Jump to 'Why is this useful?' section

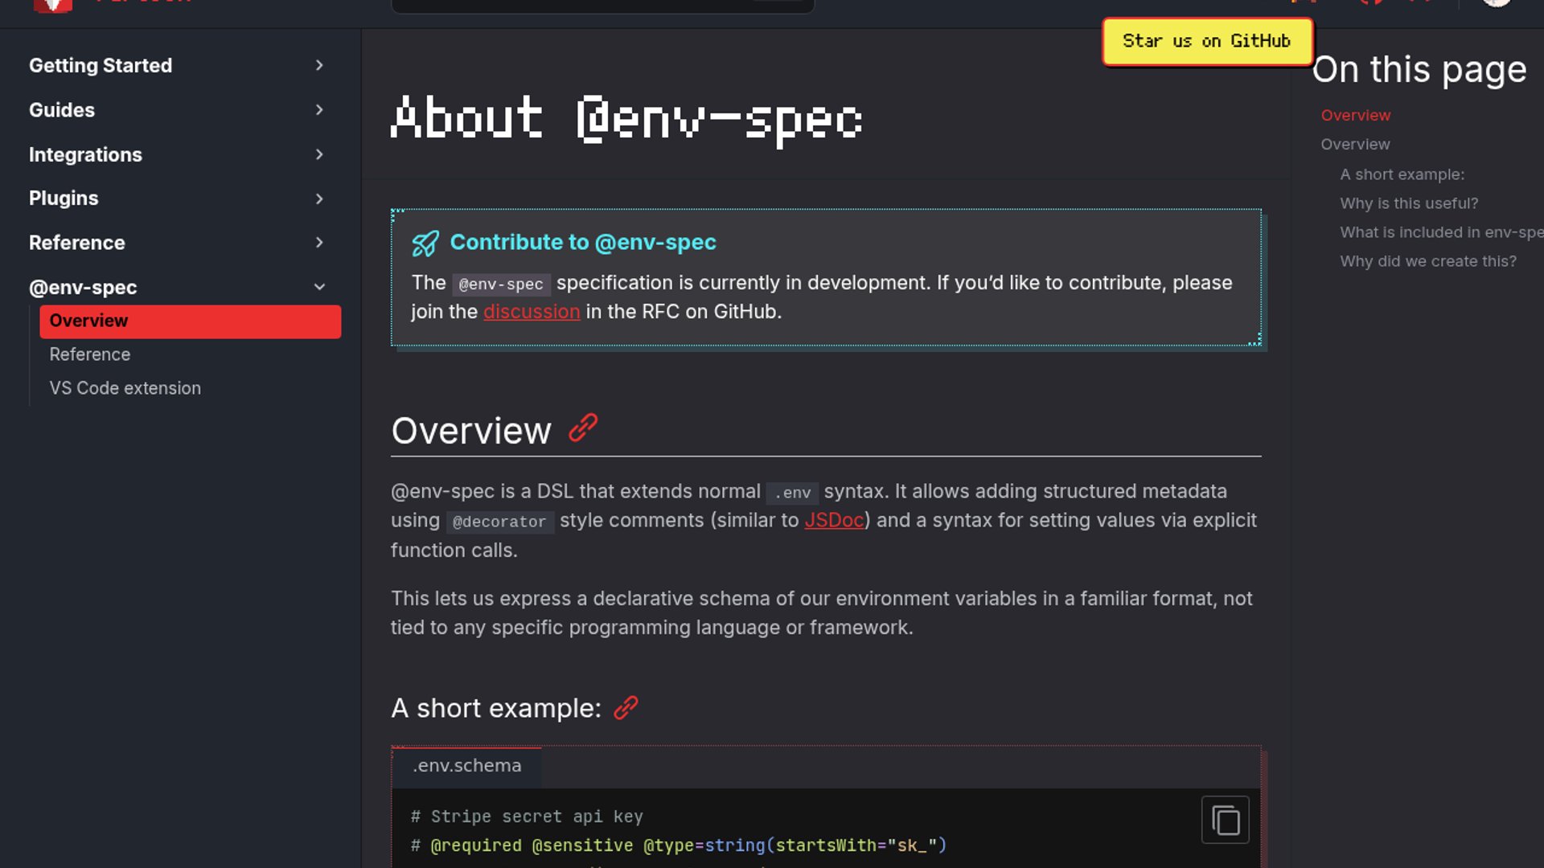point(1409,203)
